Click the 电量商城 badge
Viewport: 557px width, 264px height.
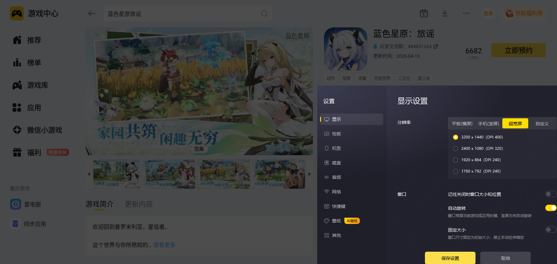tap(58, 152)
